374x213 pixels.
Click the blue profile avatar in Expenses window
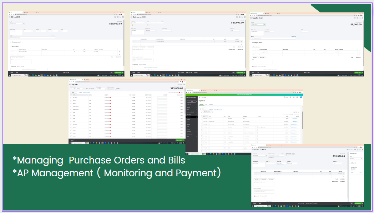tap(301, 97)
